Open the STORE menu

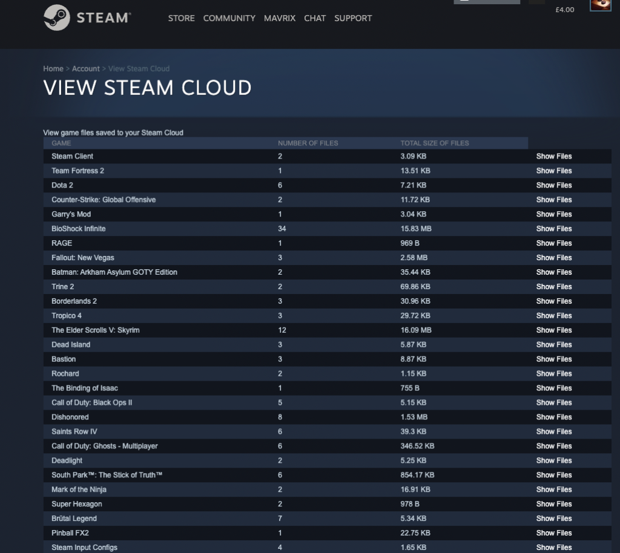coord(182,18)
